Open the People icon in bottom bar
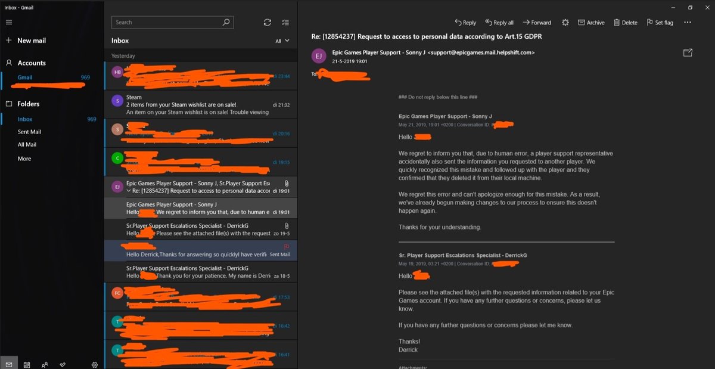Screen dimensions: 715x369 pos(45,364)
